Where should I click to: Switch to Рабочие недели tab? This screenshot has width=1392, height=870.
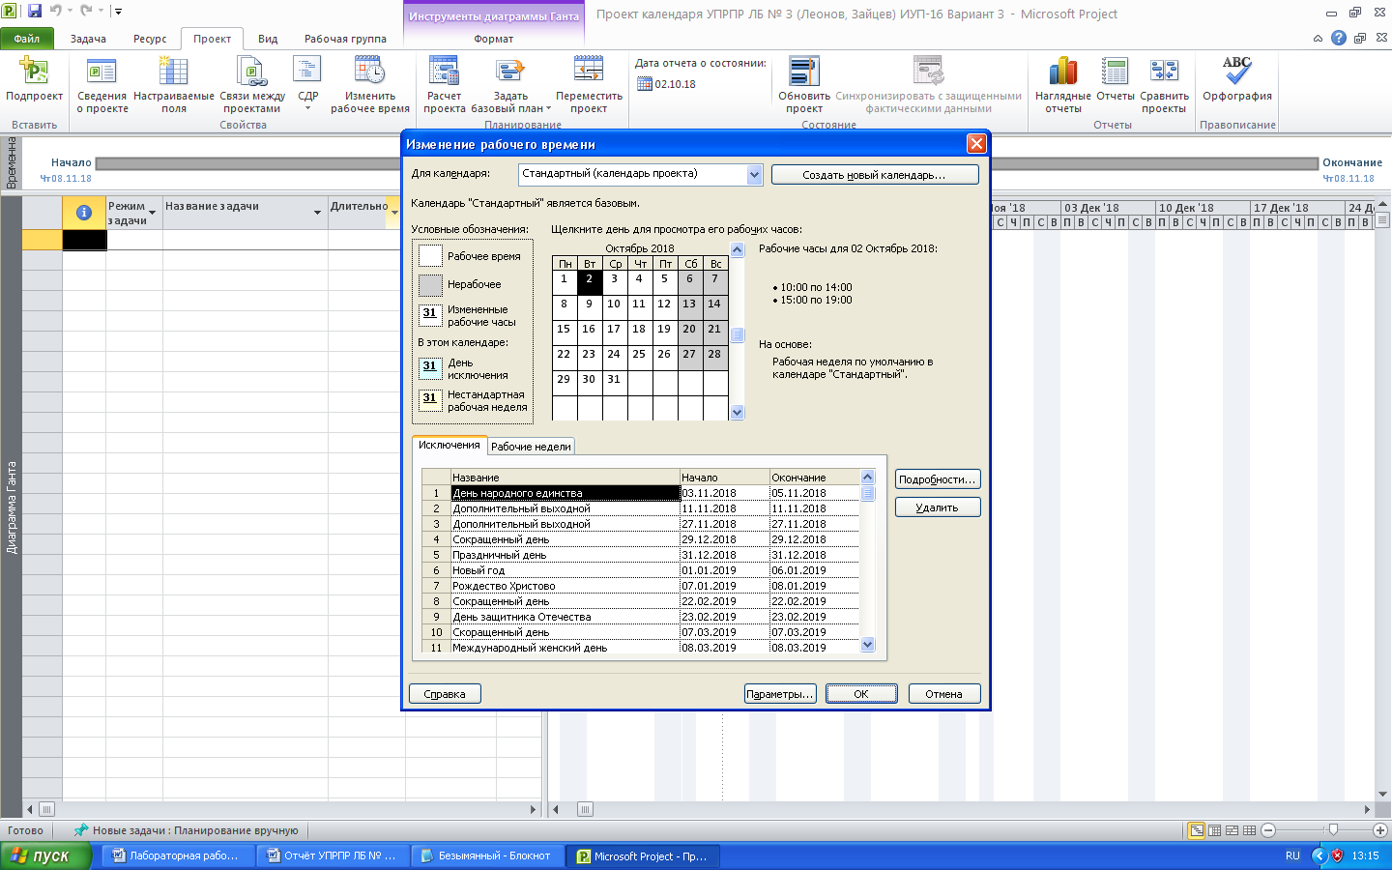(x=531, y=447)
